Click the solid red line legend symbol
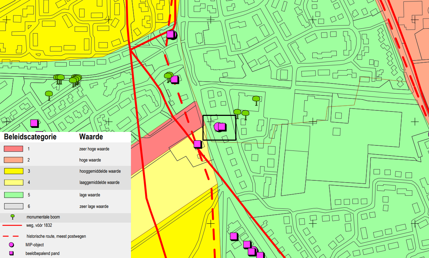The width and height of the screenshot is (429, 258). point(13,226)
